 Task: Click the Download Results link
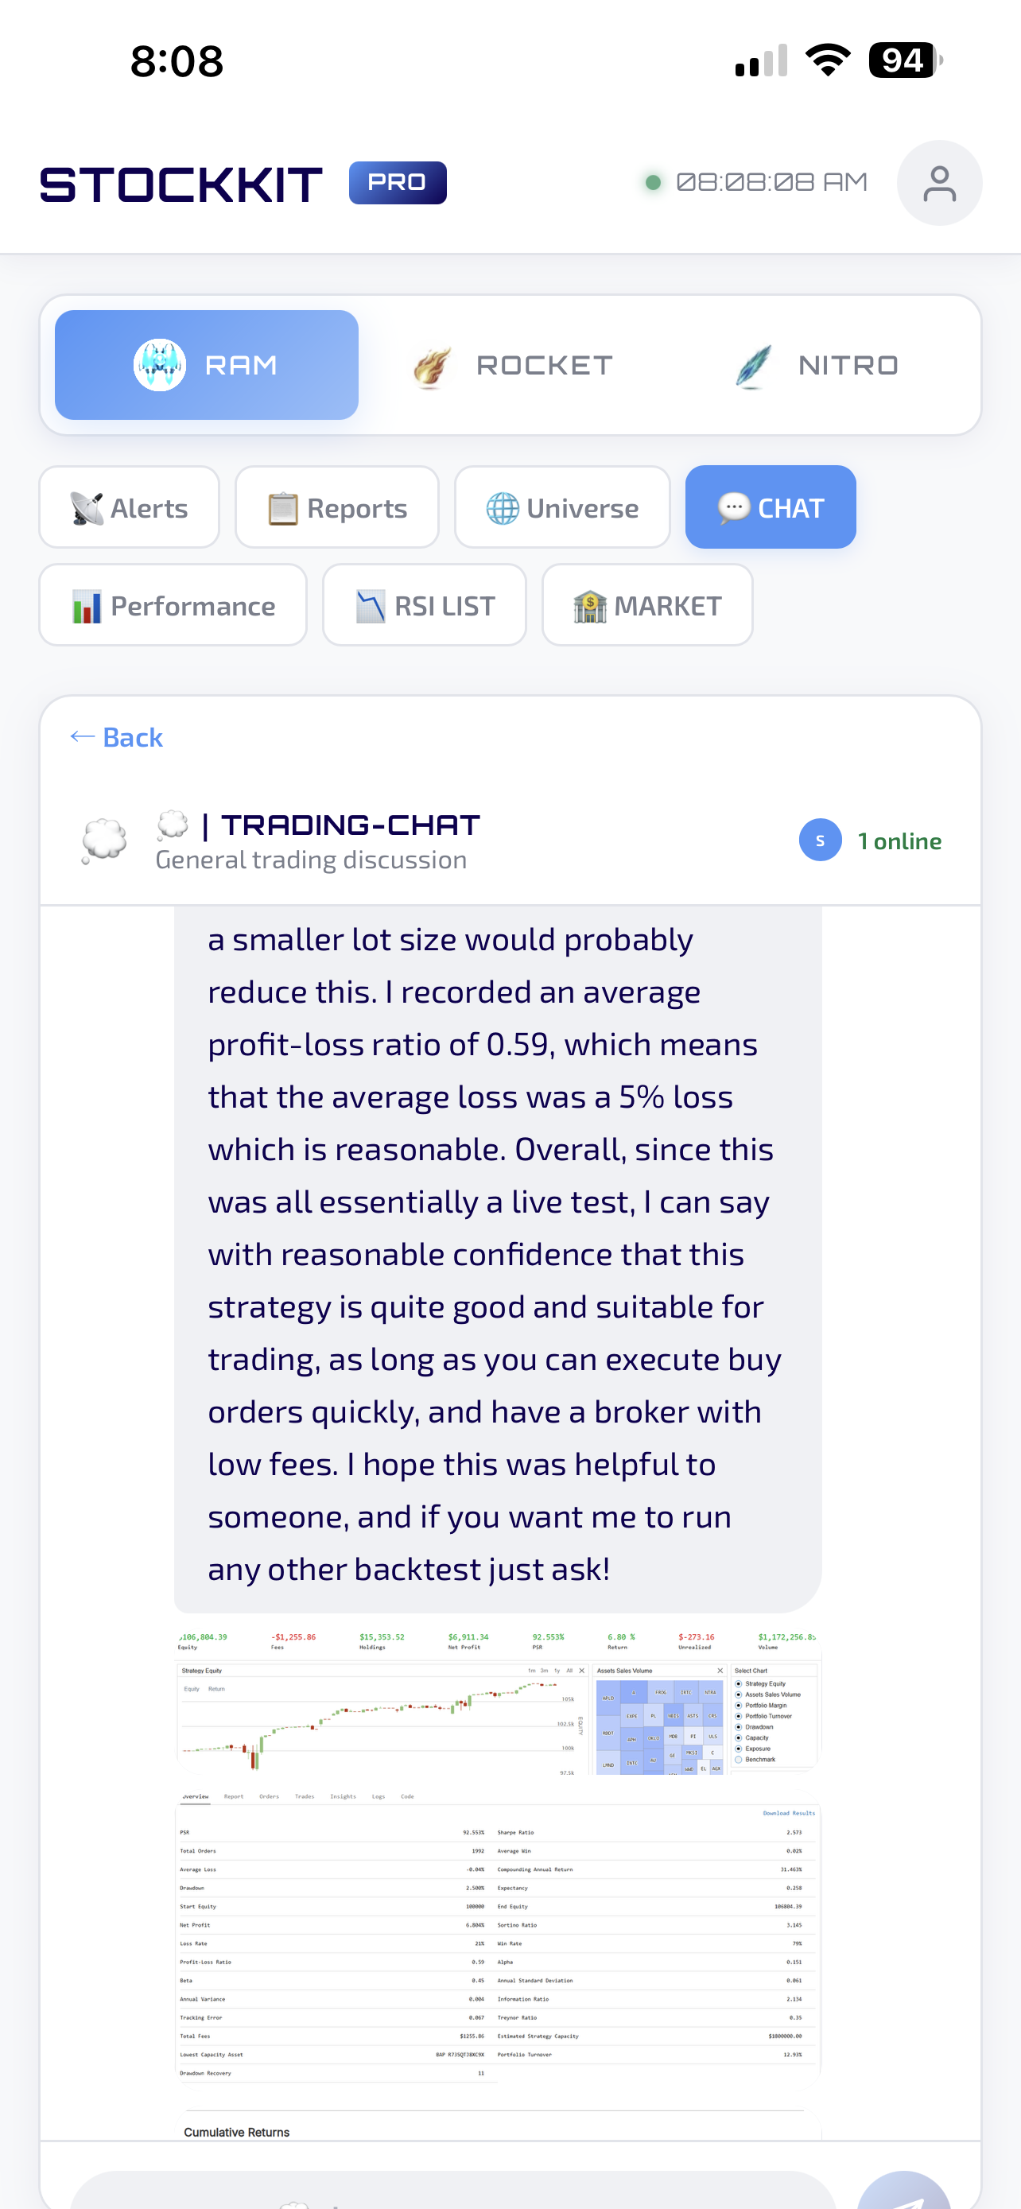tap(790, 1814)
